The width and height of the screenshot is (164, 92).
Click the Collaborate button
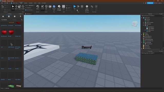(x=150, y=3)
